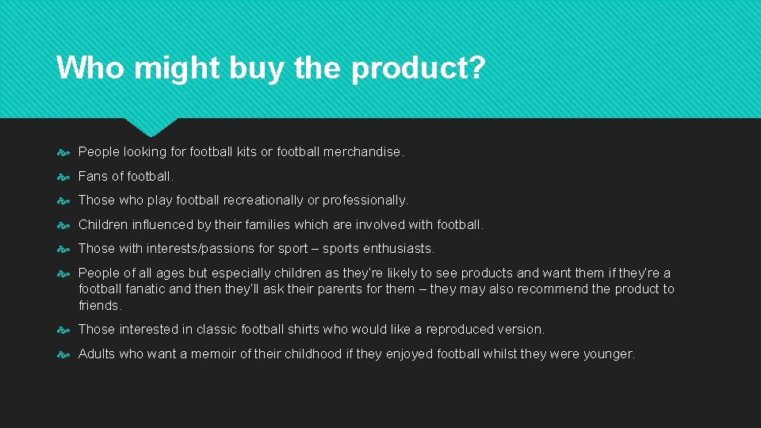Click the "Fans of football." text

[126, 177]
